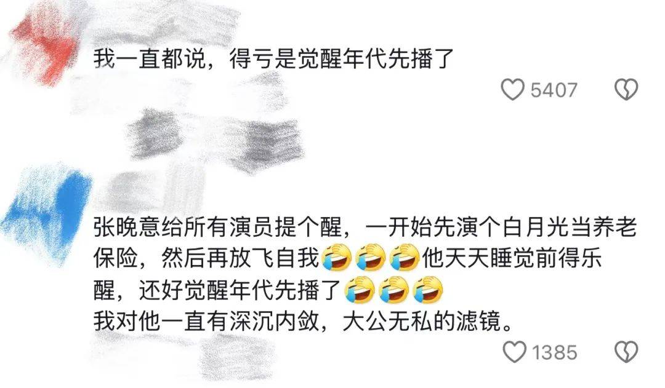Tap broken heart on second comment
This screenshot has height=388, width=665.
tap(626, 352)
